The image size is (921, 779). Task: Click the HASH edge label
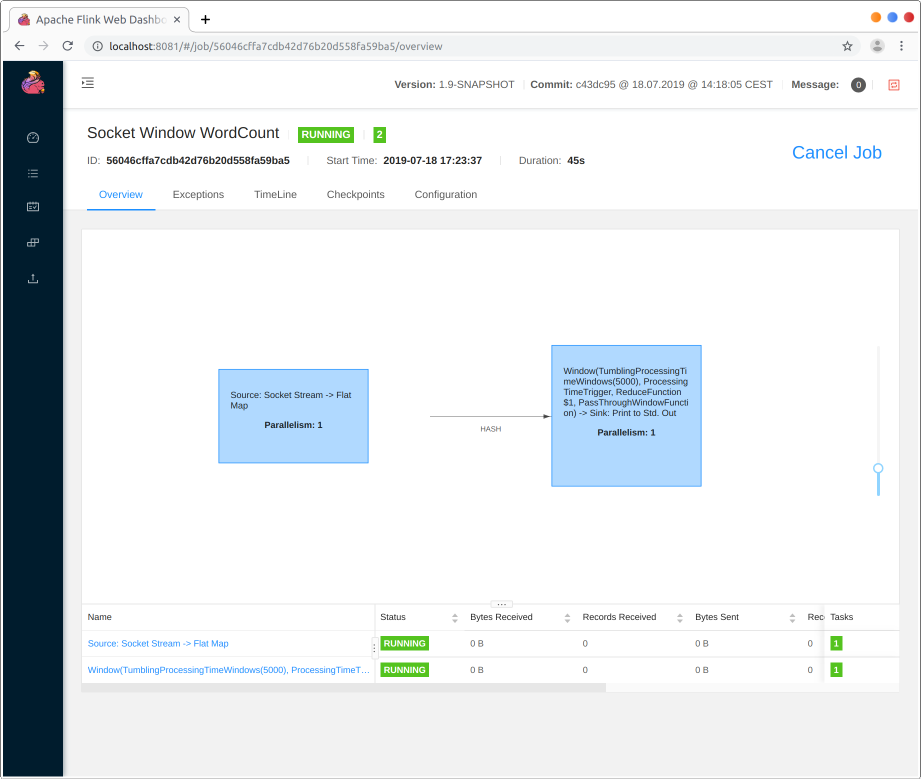point(490,429)
